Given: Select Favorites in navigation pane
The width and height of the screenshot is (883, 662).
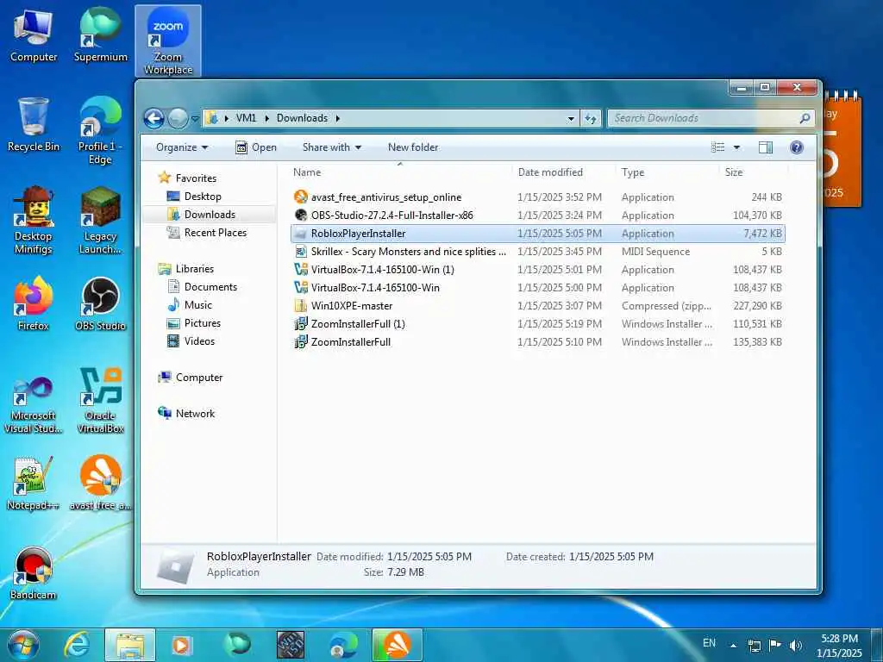Looking at the screenshot, I should 196,178.
